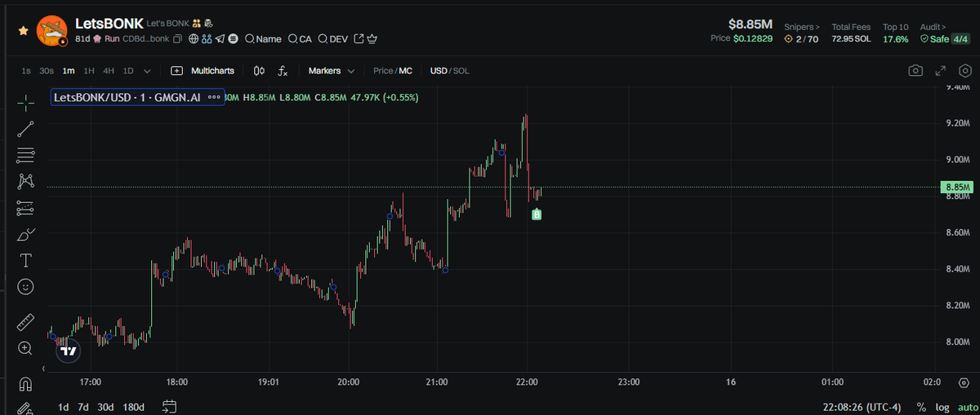Expand the chart to fullscreen

(x=941, y=71)
